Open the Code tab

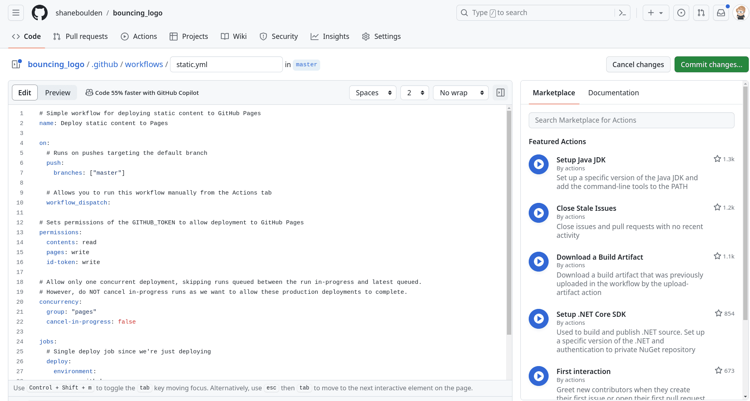27,37
